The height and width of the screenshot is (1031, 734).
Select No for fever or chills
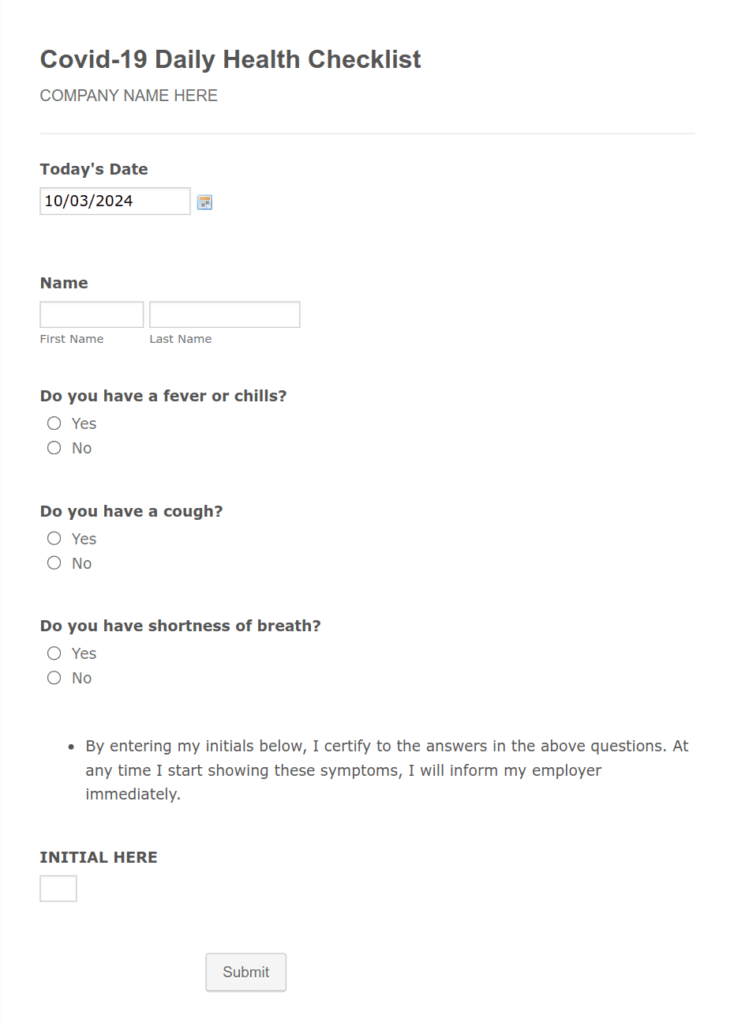pos(54,447)
